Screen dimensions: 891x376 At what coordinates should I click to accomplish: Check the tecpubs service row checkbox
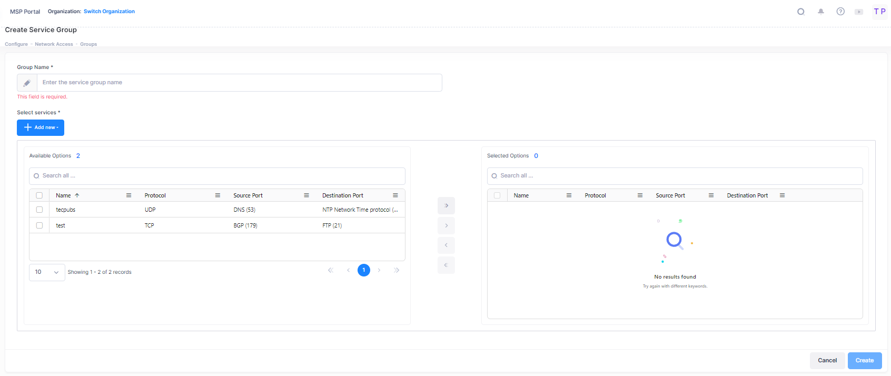click(39, 210)
